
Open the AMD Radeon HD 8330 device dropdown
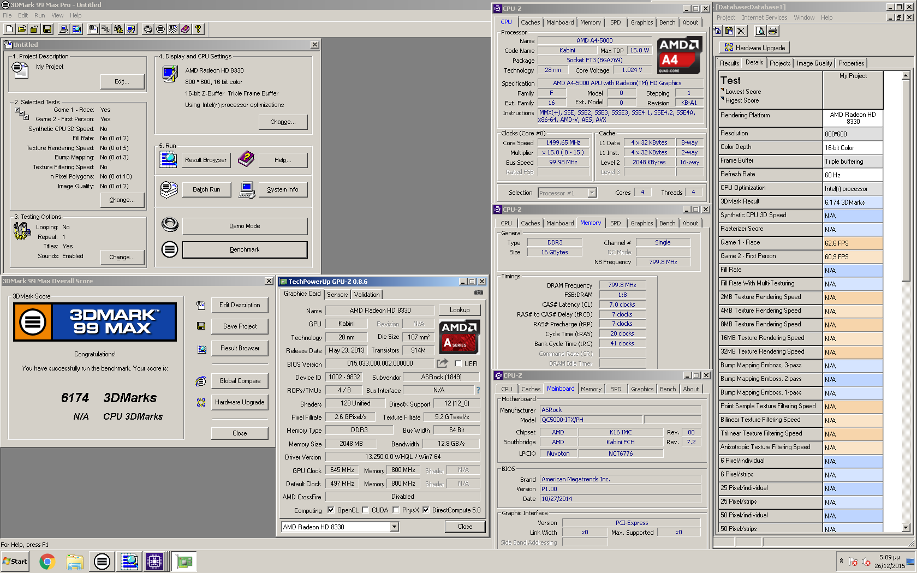click(x=395, y=527)
